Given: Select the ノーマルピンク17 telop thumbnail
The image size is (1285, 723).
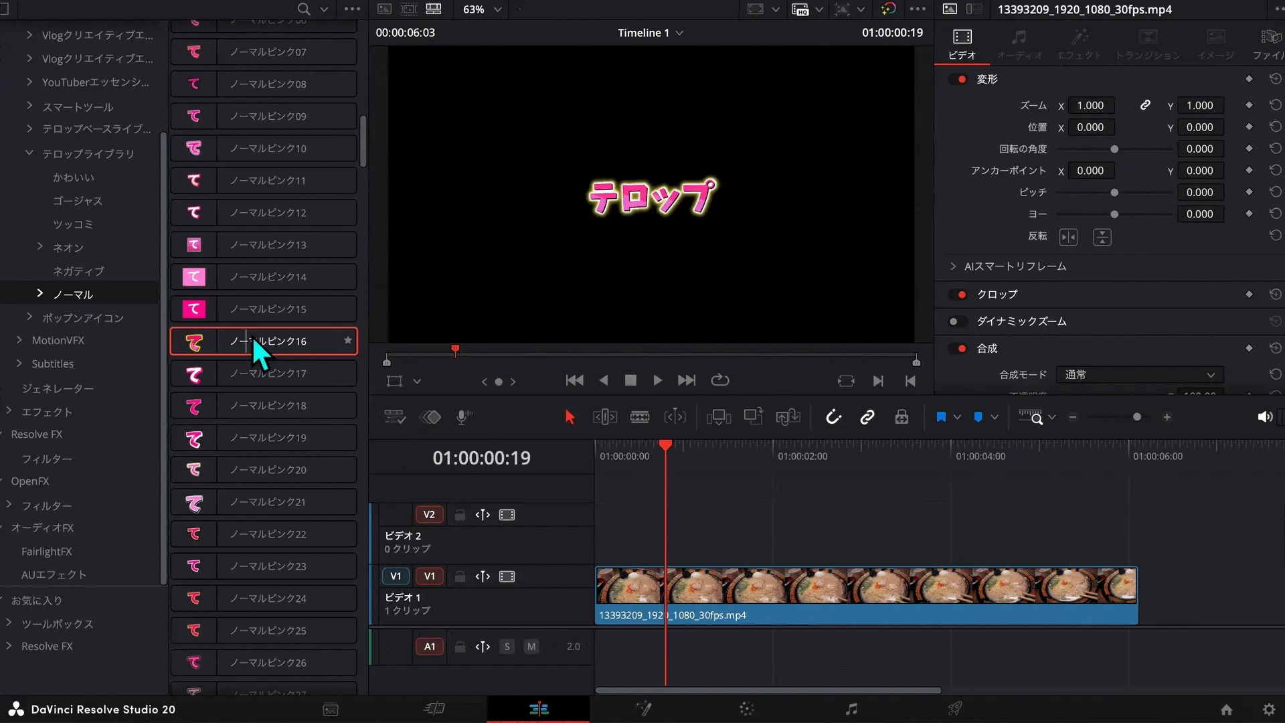Looking at the screenshot, I should click(x=194, y=374).
